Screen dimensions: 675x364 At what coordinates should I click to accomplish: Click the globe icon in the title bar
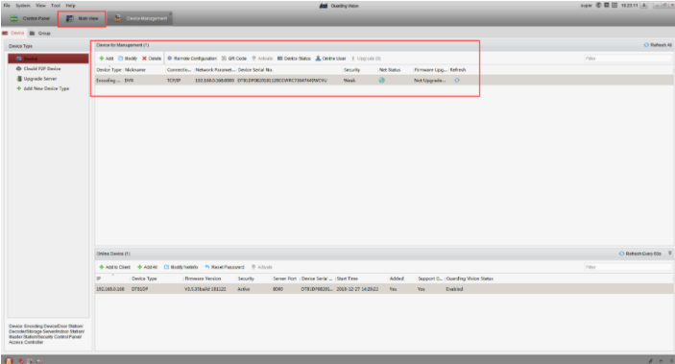tap(598, 6)
